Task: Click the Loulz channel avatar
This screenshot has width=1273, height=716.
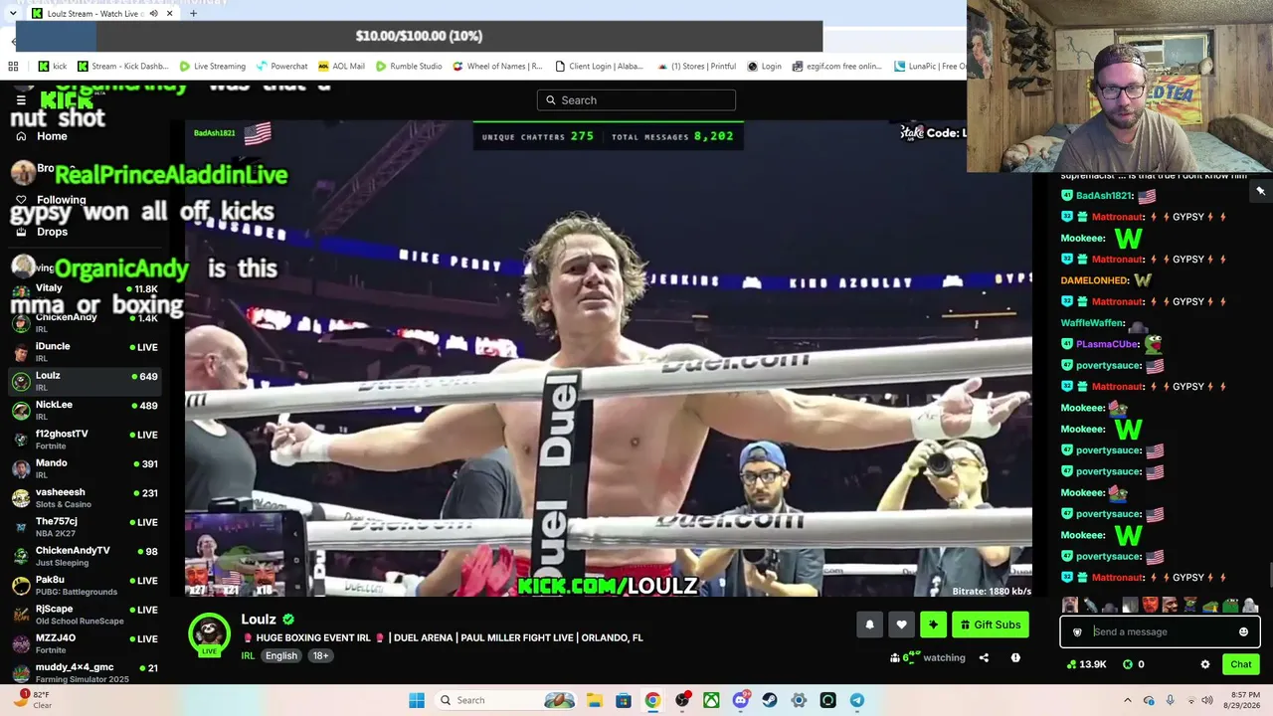Action: (209, 634)
